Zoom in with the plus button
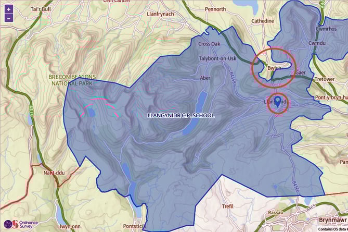Viewport: 348px width, 232px height. click(x=8, y=9)
